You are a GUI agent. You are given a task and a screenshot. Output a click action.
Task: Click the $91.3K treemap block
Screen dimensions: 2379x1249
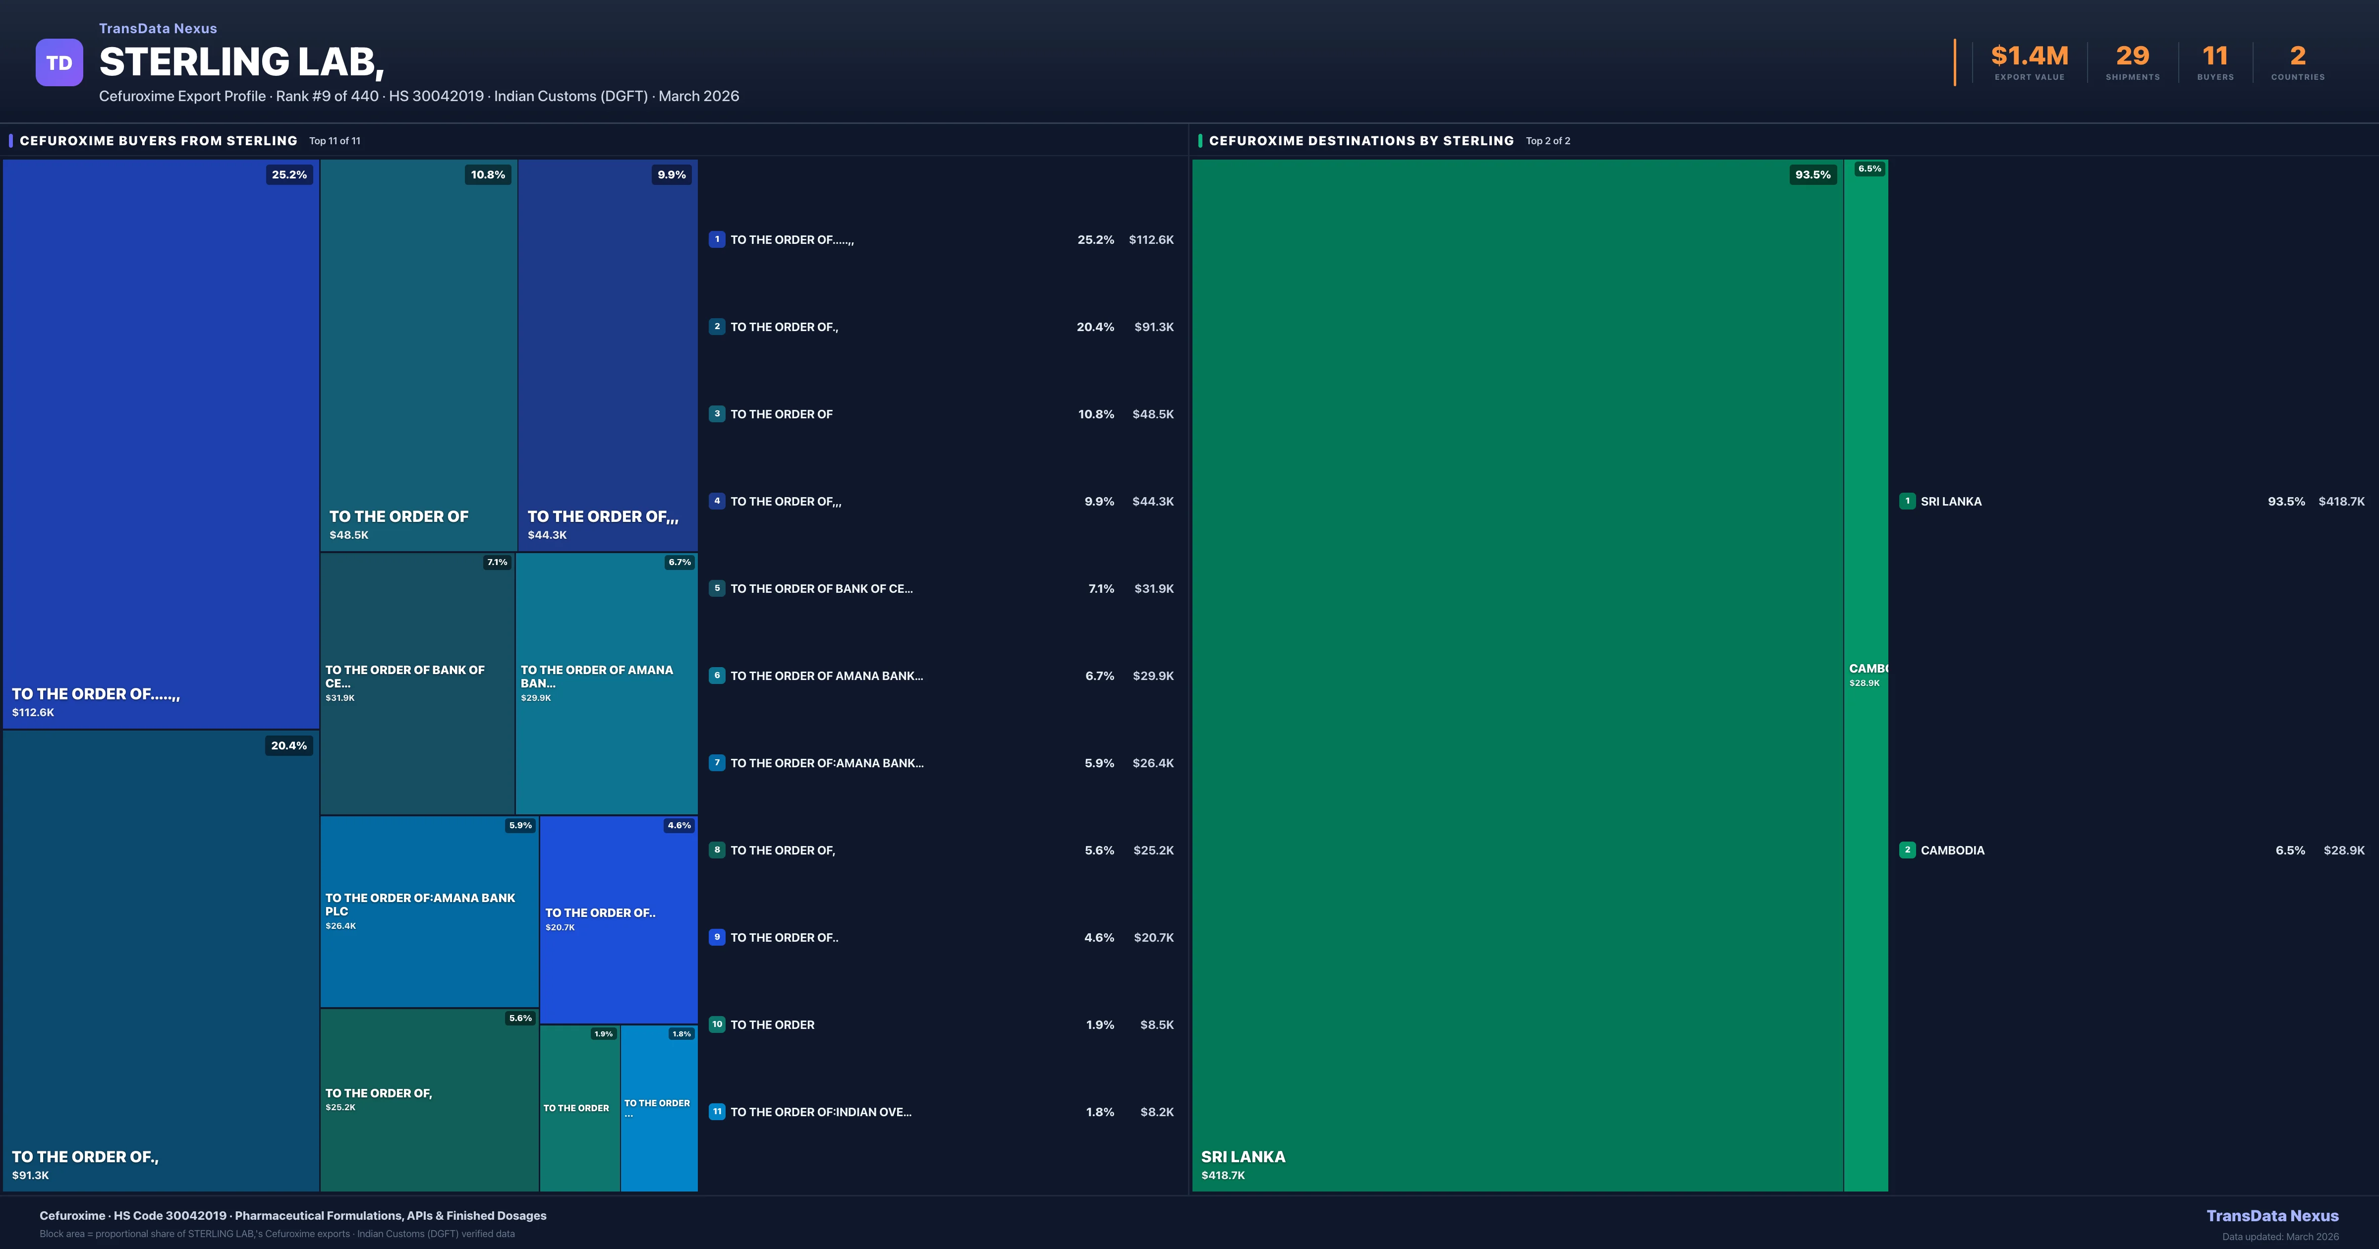tap(161, 961)
